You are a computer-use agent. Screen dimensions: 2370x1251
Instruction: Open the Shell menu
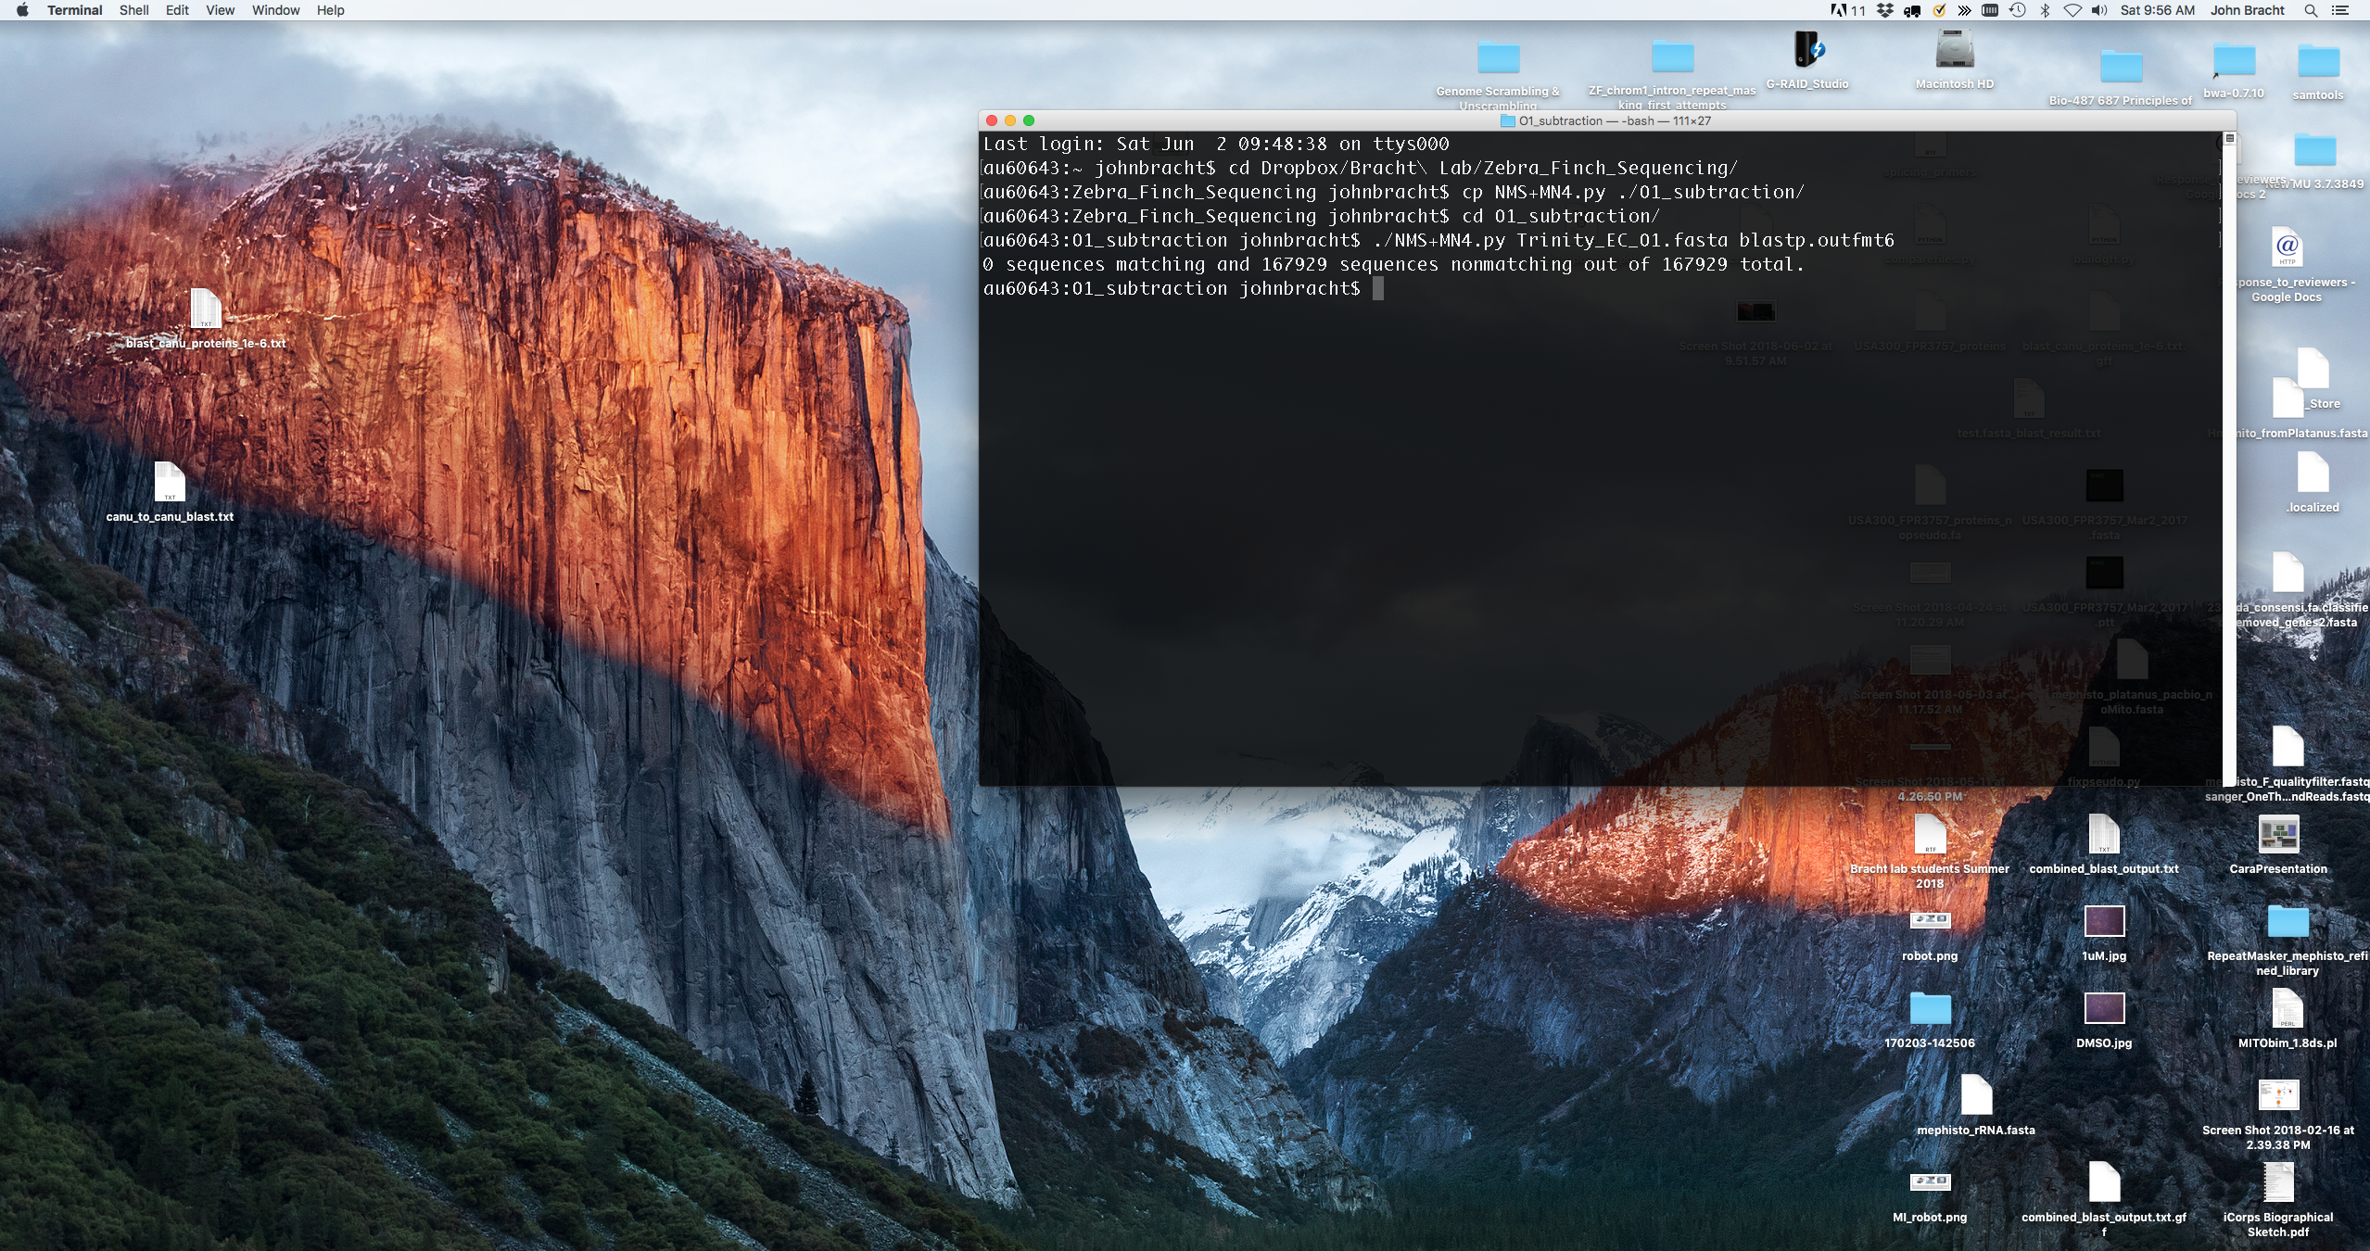click(134, 10)
